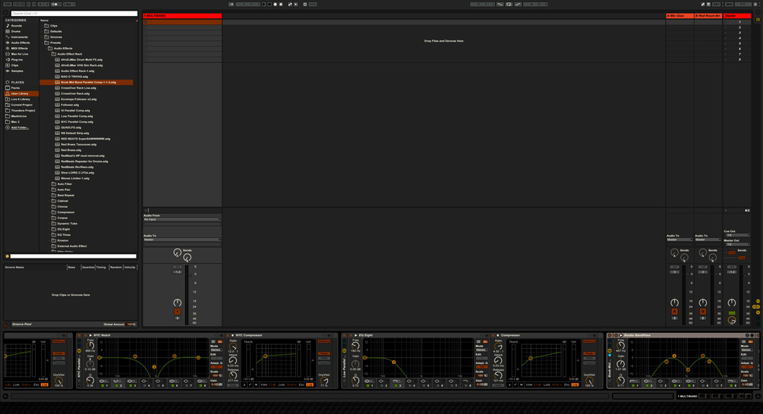Click the Plug-ins category icon

pyautogui.click(x=8, y=60)
